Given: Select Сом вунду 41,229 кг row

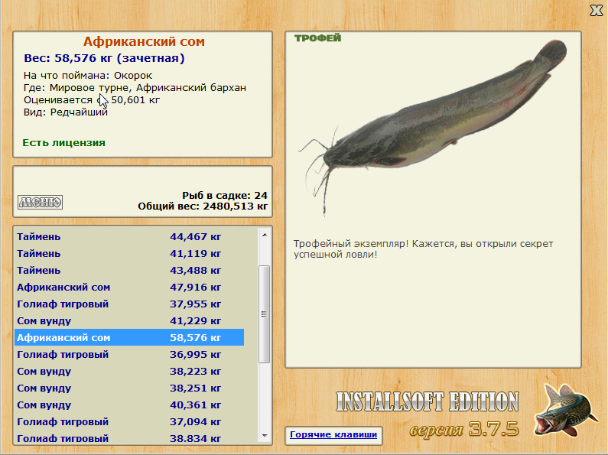Looking at the screenshot, I should [129, 321].
